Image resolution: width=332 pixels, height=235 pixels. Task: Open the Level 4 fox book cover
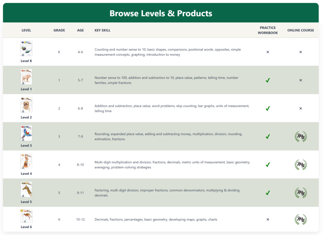[26, 161]
